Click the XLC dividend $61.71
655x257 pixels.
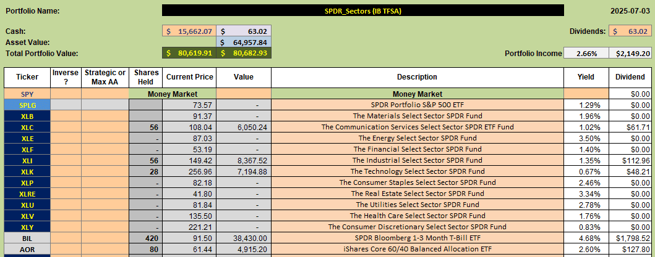click(x=630, y=127)
